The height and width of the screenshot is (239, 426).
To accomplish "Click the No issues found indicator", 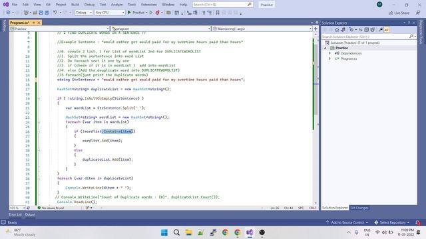I will (x=51, y=208).
